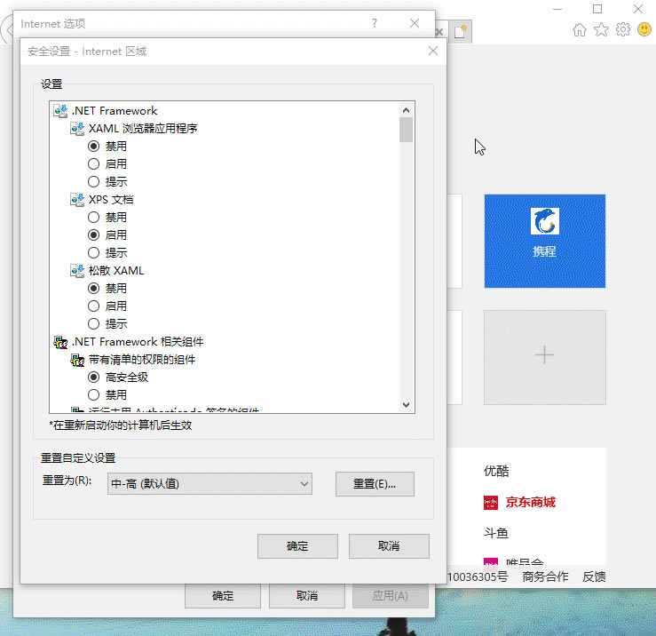
Task: Click the 带有清单的权限的组件 tree item
Action: (x=141, y=360)
